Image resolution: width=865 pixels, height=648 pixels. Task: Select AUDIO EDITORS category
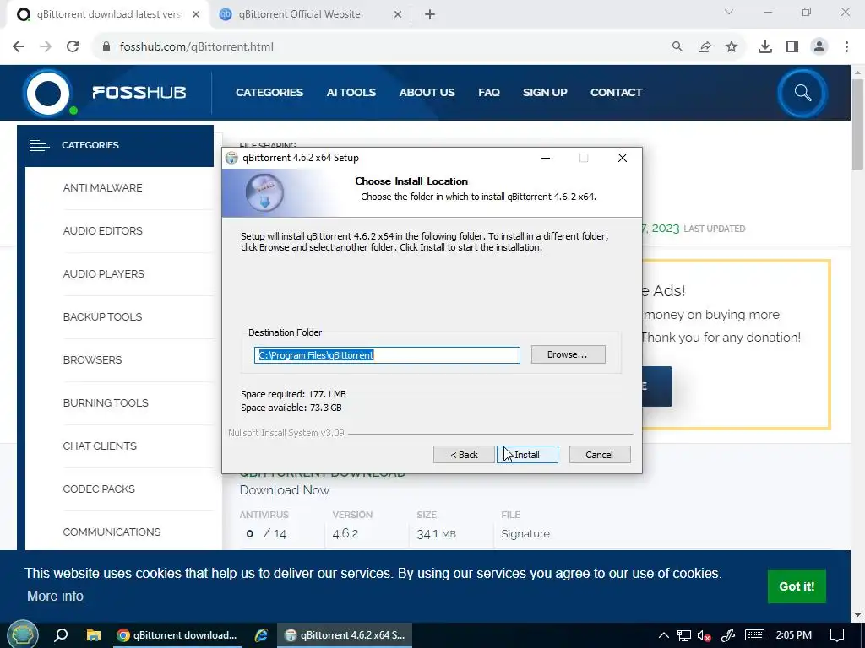102,231
